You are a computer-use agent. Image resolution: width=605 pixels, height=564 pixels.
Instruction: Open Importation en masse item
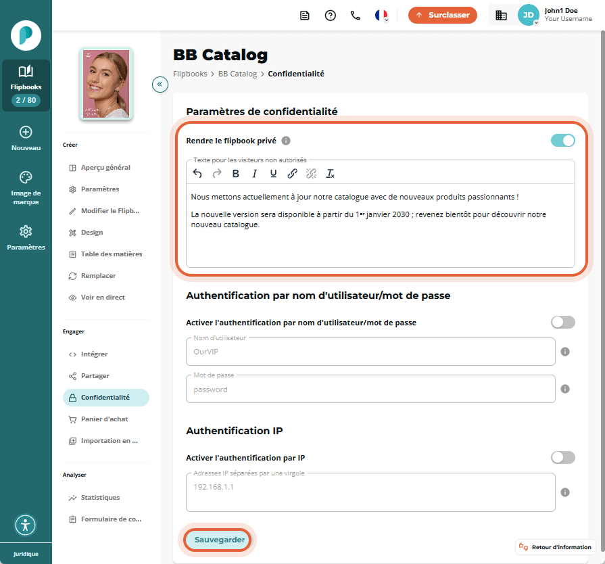(105, 440)
